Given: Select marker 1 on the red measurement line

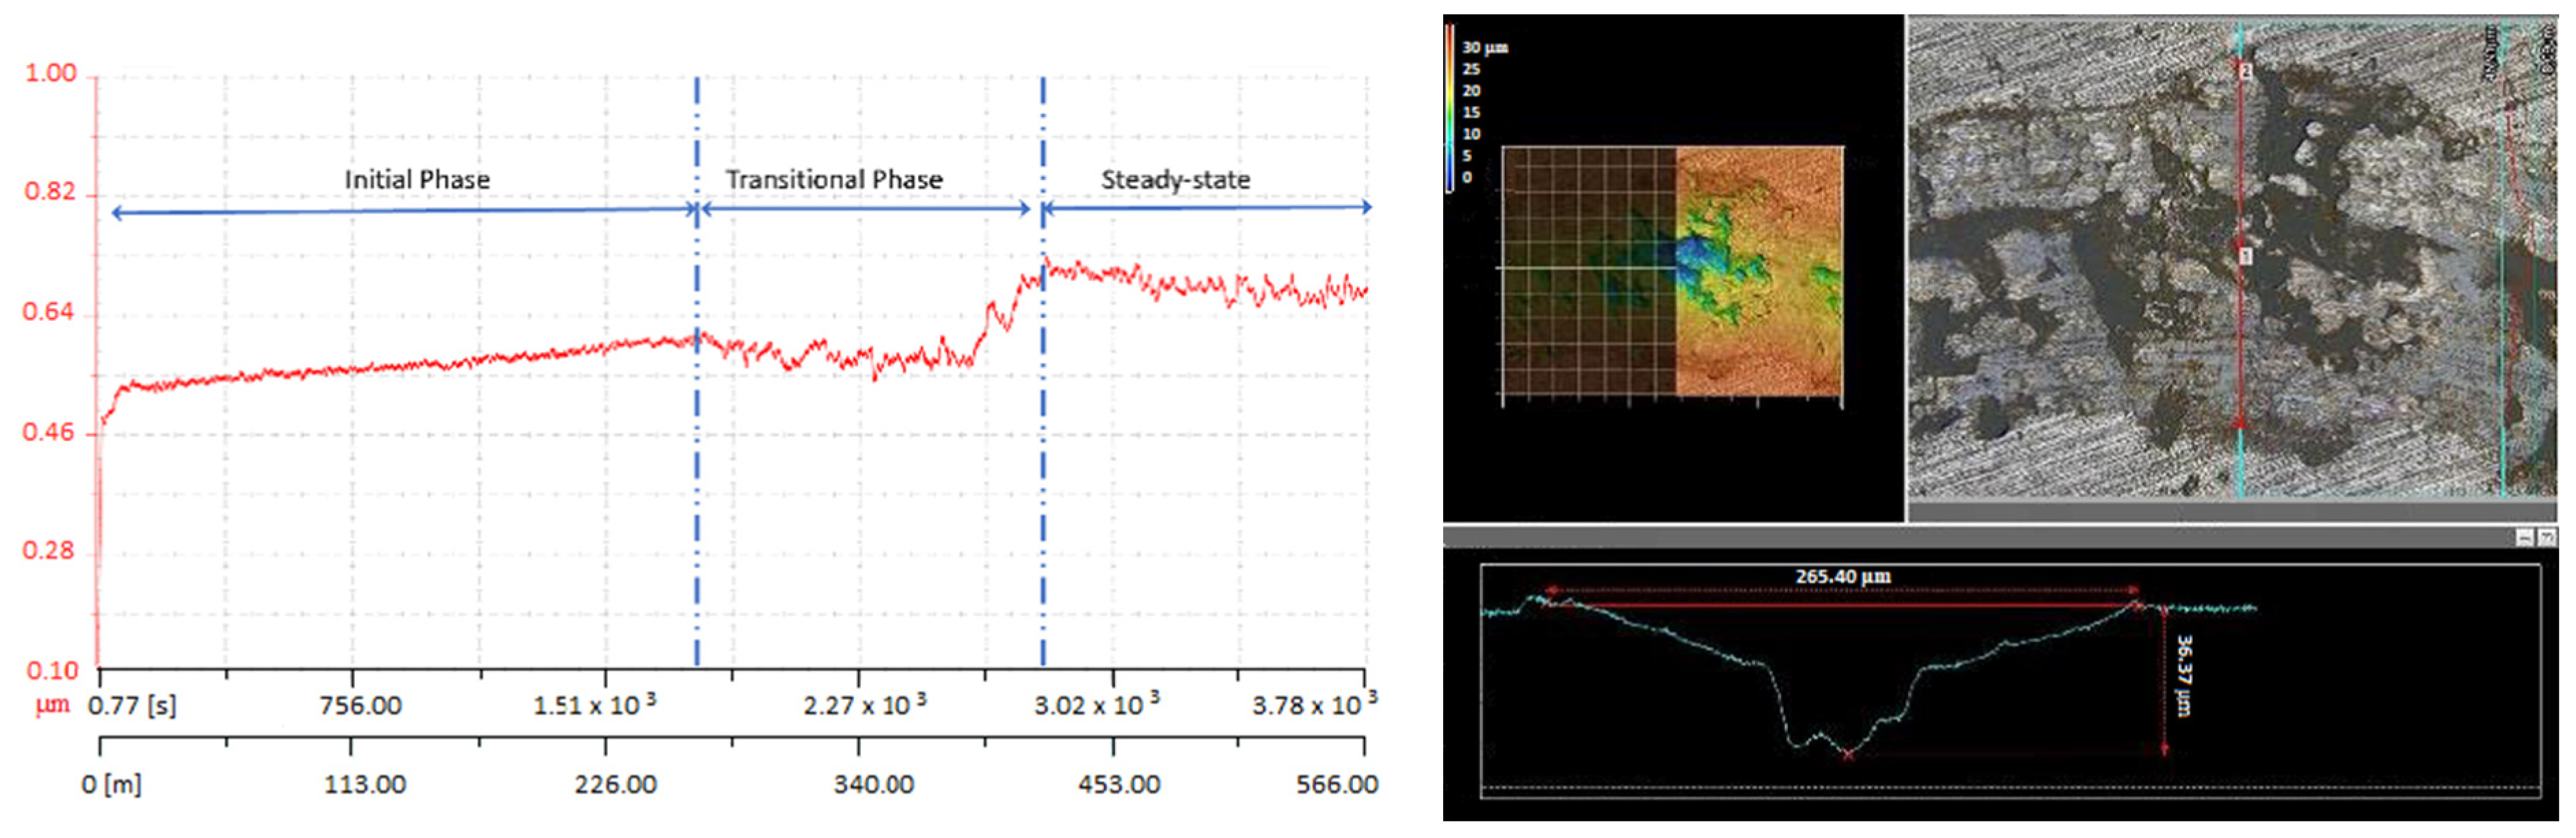Looking at the screenshot, I should pos(2245,257).
